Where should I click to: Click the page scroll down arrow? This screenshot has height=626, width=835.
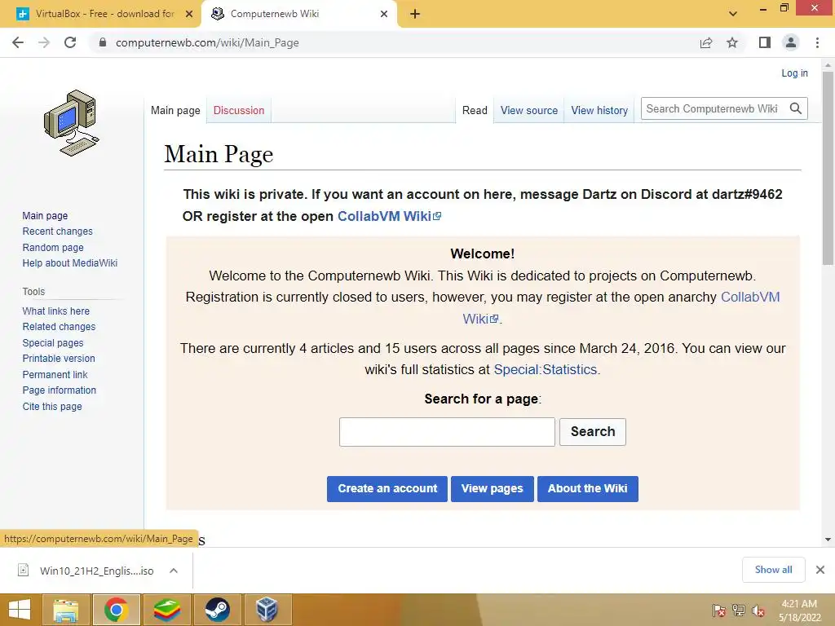(828, 540)
